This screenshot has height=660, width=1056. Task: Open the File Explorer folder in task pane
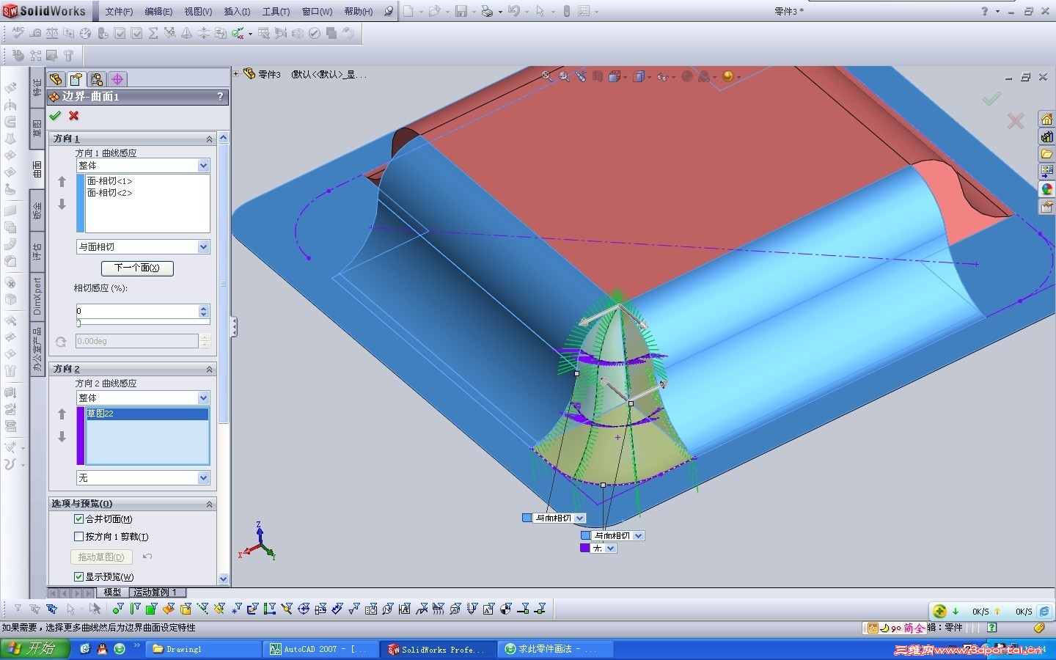click(x=1047, y=154)
